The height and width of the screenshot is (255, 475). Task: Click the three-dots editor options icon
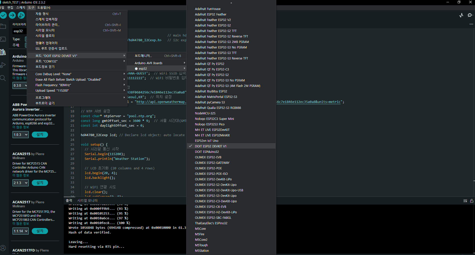point(471,24)
